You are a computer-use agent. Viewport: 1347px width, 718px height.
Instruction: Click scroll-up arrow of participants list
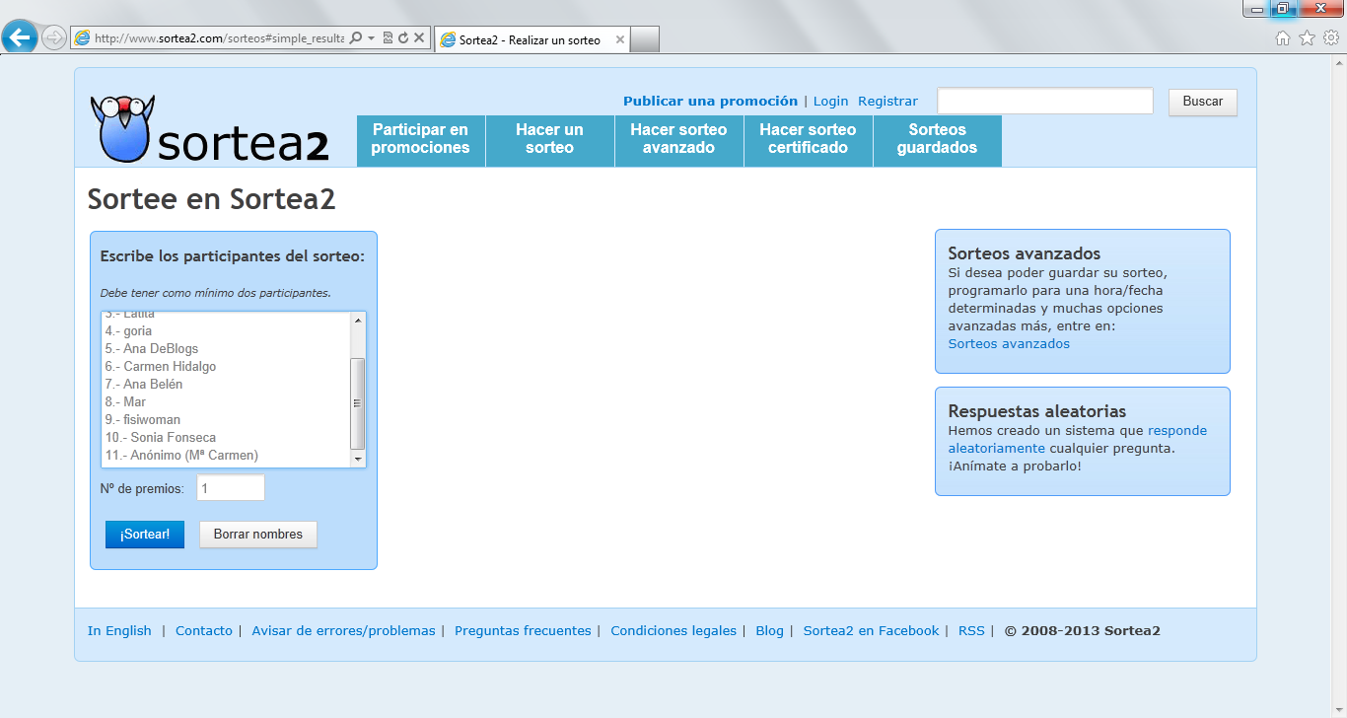coord(358,320)
